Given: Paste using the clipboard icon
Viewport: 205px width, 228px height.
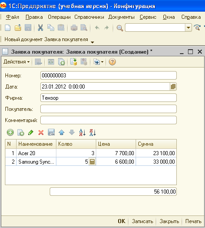Looking at the screenshot, I should [61, 28].
